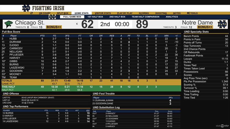The width and height of the screenshot is (230, 129).
Task: Open the On Court view
Action: (x=45, y=13)
